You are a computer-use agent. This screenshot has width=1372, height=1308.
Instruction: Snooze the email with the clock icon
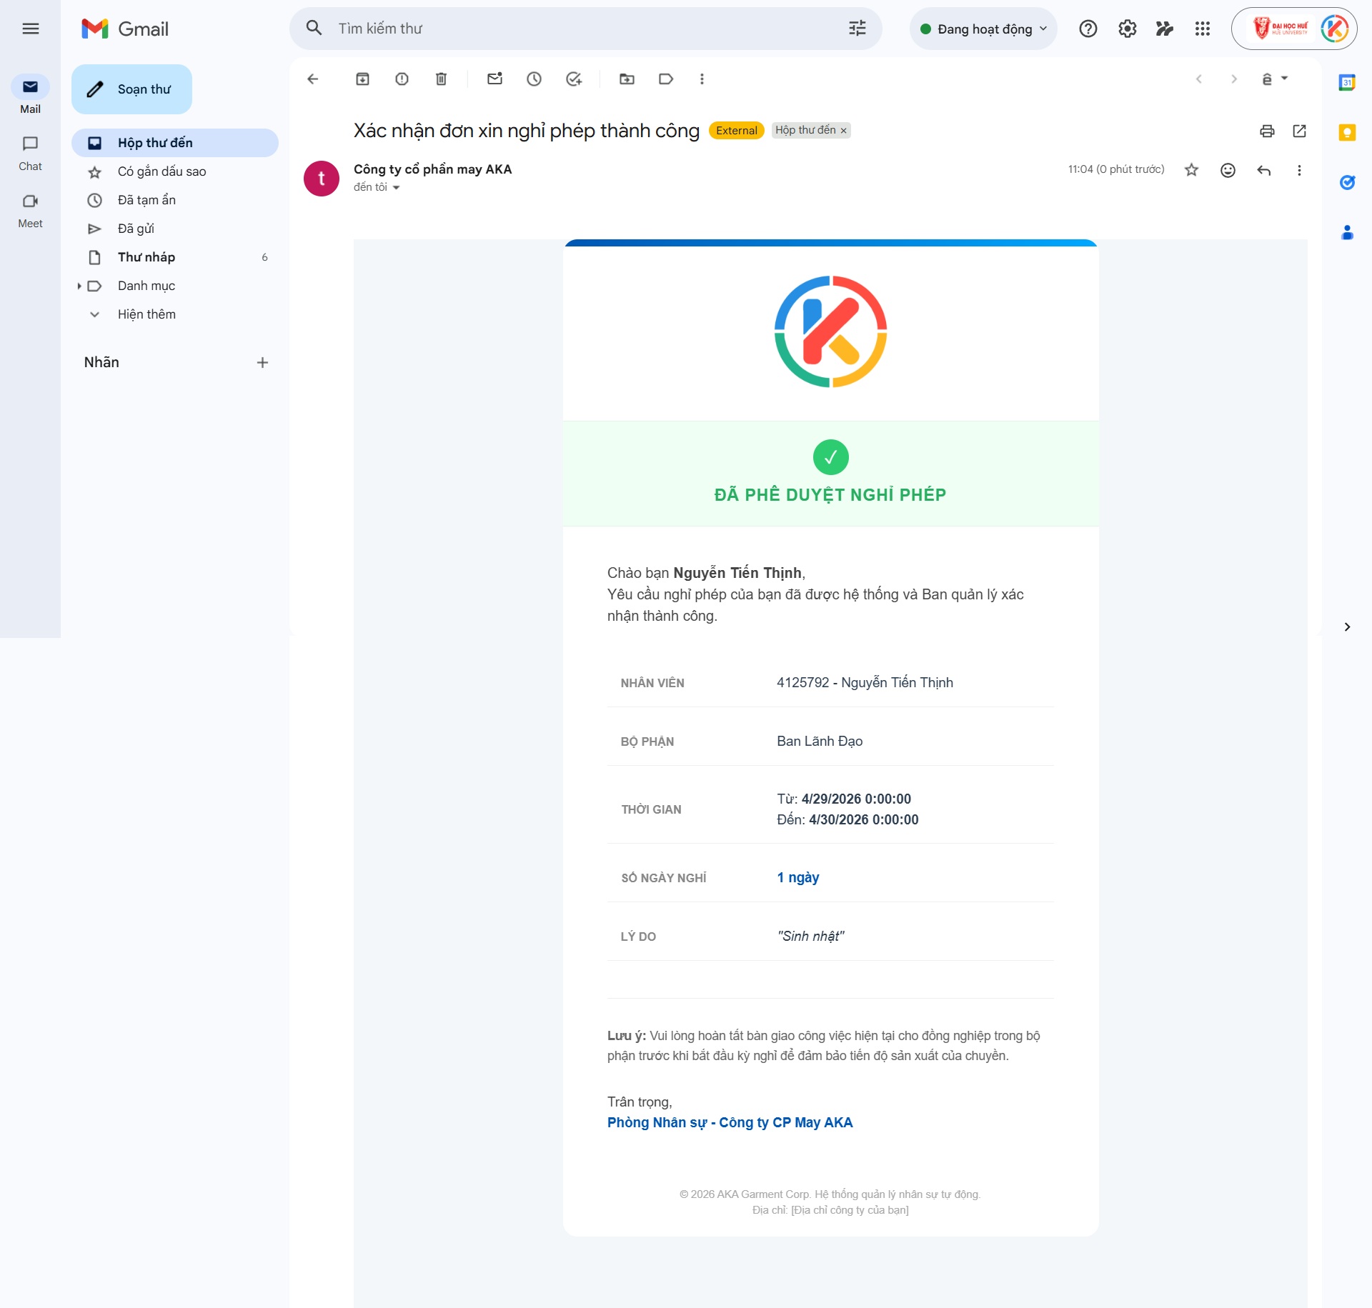click(x=534, y=79)
